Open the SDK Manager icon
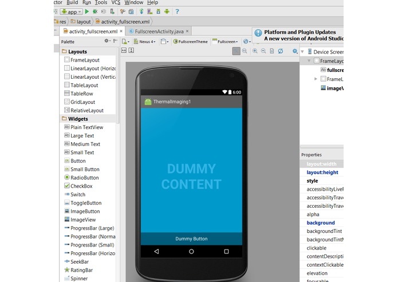This screenshot has width=398, height=282. click(x=159, y=11)
